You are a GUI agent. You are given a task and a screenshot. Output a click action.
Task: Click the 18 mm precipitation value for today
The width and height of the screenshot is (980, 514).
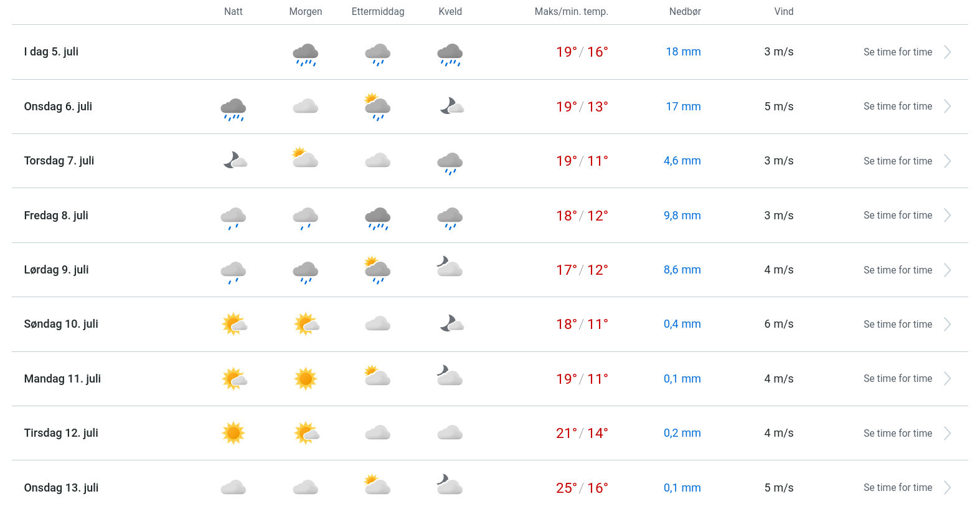coord(683,52)
